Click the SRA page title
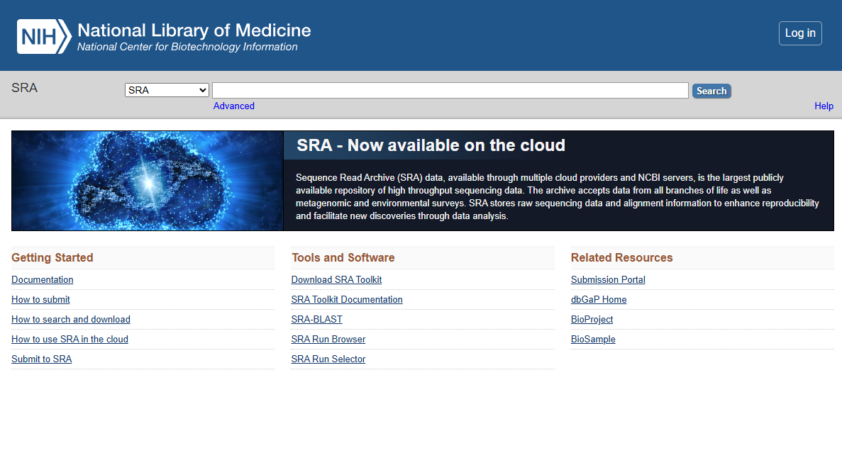The image size is (842, 475). (x=25, y=88)
